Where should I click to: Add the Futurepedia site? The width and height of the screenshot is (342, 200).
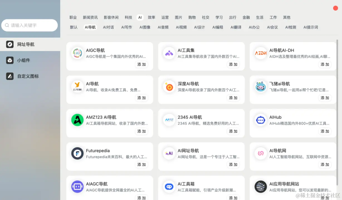click(x=141, y=164)
